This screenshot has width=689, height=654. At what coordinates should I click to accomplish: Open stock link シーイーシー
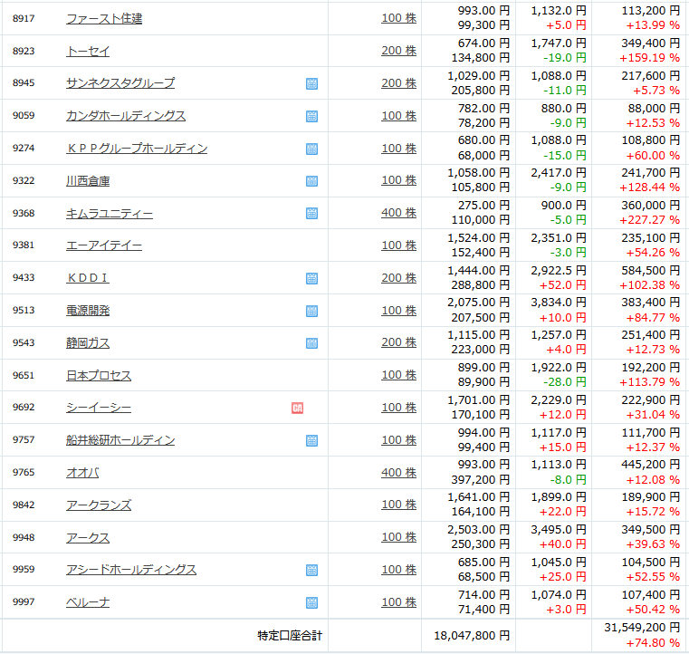pos(99,408)
